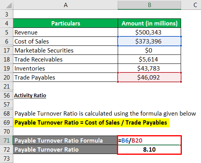Select the 8.10 result cell
Image resolution: width=201 pixels, height=163 pixels.
(x=149, y=149)
